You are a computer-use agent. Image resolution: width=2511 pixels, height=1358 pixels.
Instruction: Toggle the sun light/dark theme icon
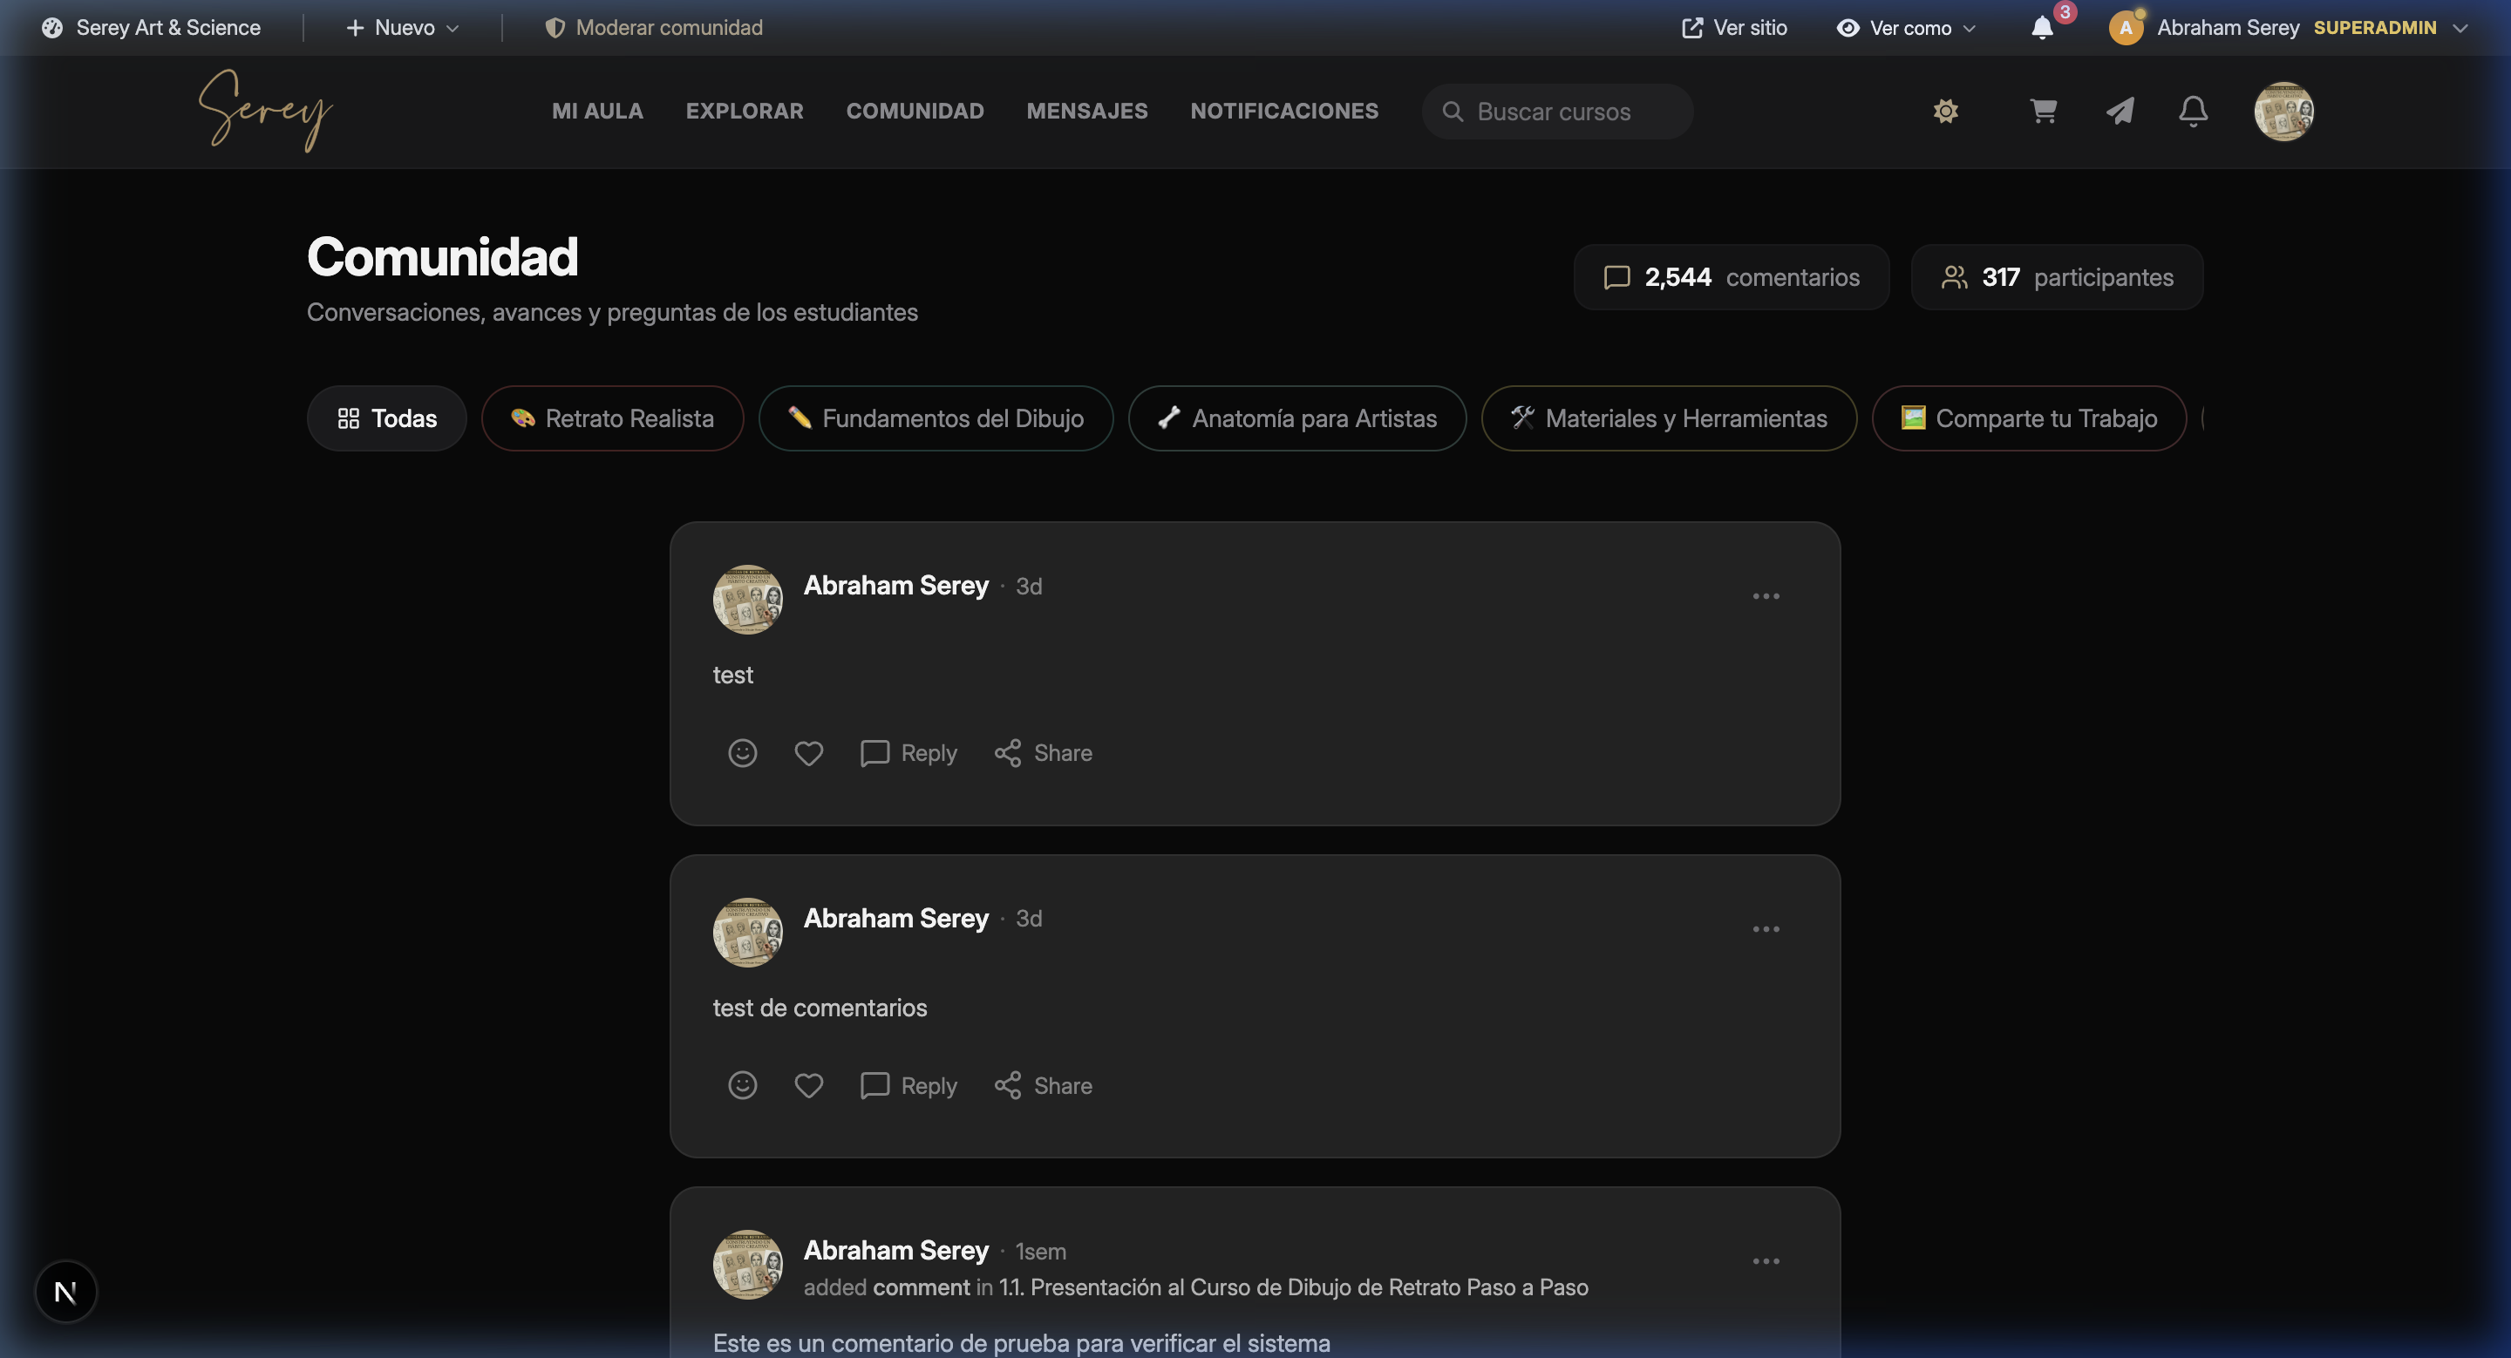[1946, 111]
